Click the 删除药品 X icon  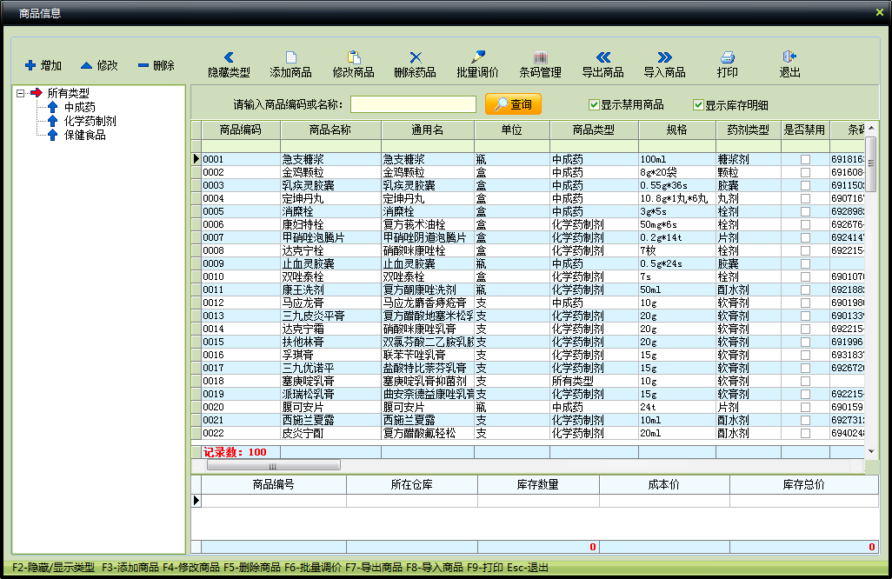pyautogui.click(x=416, y=57)
